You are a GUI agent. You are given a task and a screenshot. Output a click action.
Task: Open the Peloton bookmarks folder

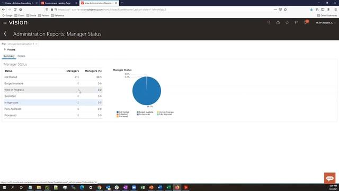[x=43, y=15]
